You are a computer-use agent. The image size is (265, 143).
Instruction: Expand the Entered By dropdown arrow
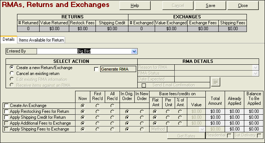point(134,51)
